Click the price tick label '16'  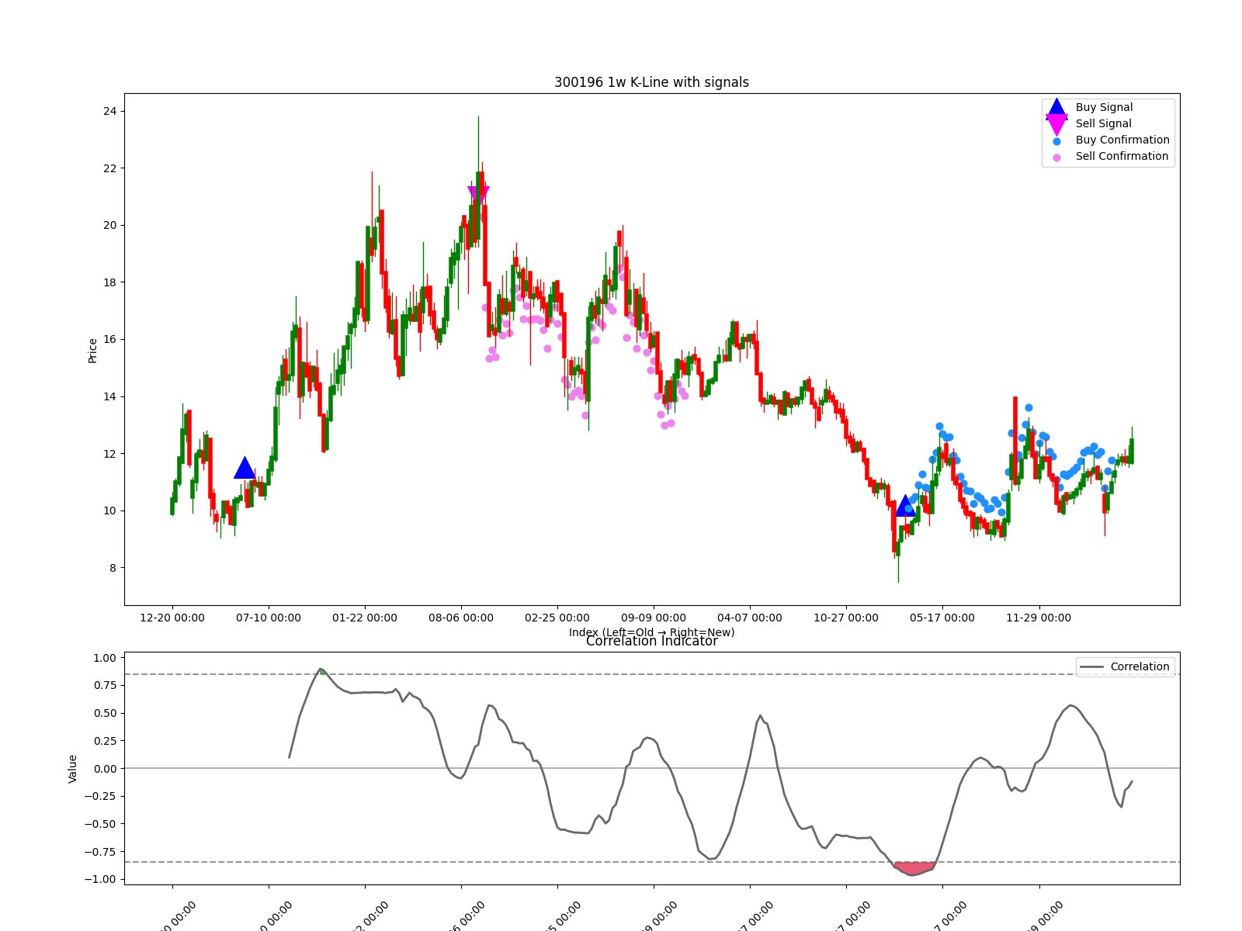click(109, 339)
